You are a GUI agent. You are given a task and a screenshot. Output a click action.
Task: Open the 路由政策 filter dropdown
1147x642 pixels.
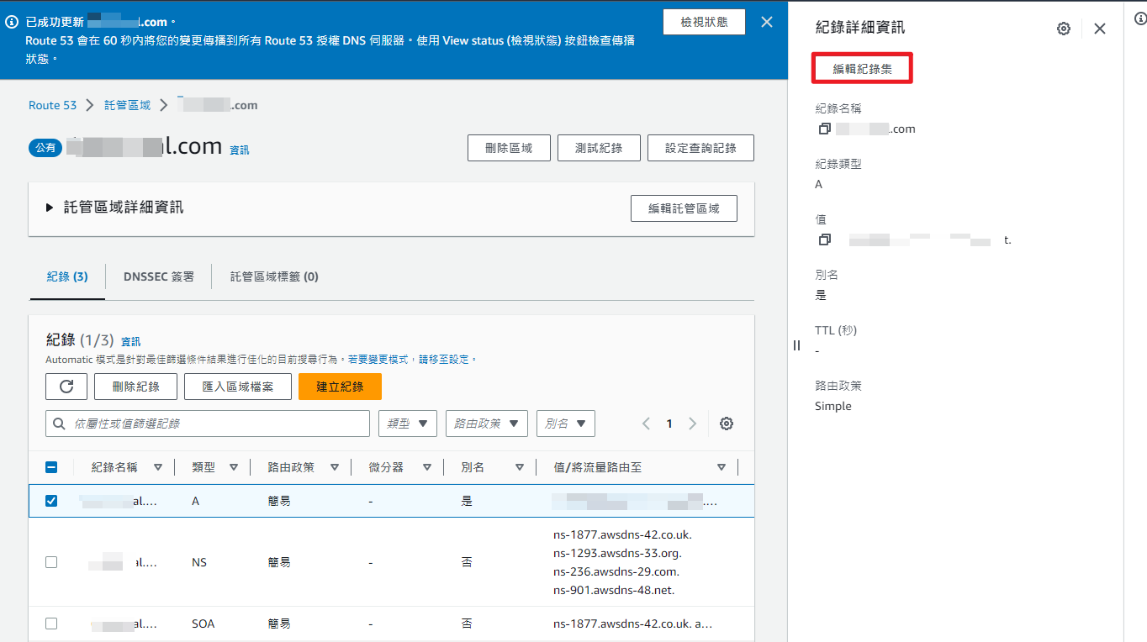click(x=487, y=424)
